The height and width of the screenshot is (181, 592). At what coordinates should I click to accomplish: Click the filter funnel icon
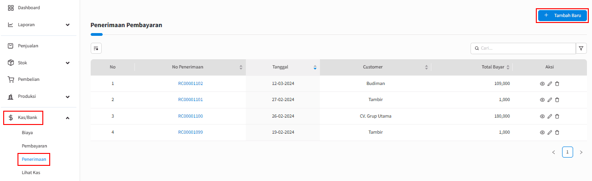pos(581,48)
